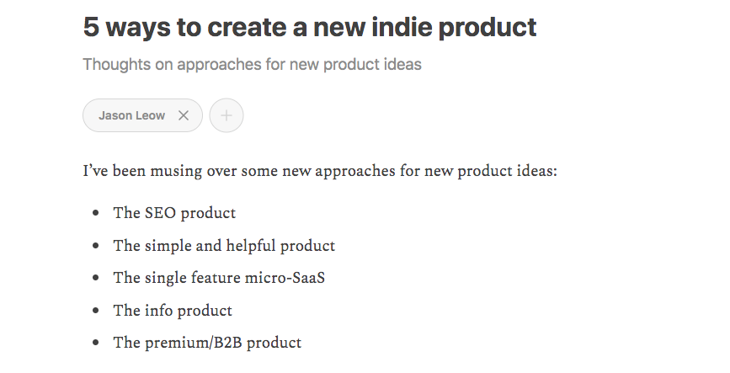This screenshot has height=373, width=730.
Task: Click 'The simple and helpful product' line
Action: [x=224, y=246]
